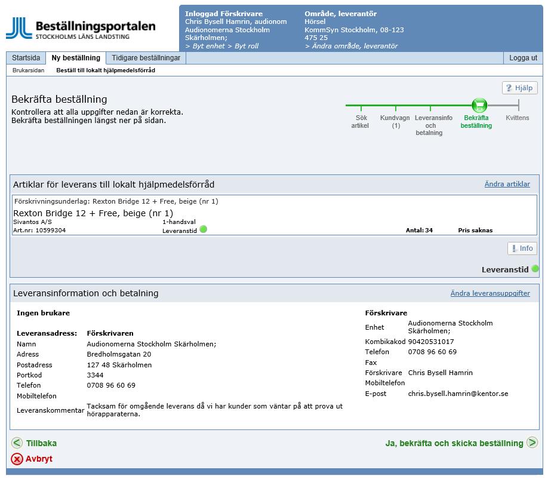This screenshot has width=548, height=479.
Task: Click the Kvittens progress step
Action: point(517,118)
